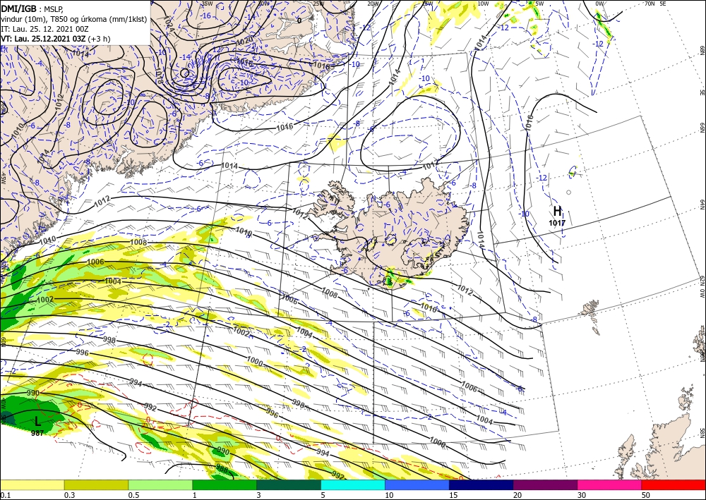Choose the purple 20–30 mm legend swatch
The width and height of the screenshot is (706, 500).
(545, 484)
